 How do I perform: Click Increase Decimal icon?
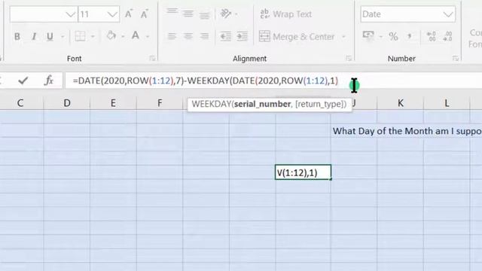coord(432,36)
